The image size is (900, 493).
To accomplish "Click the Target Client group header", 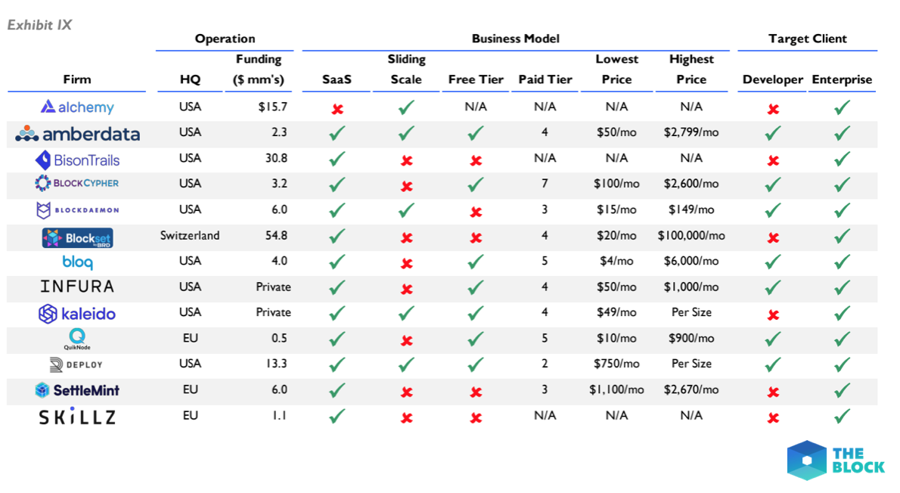I will (807, 39).
